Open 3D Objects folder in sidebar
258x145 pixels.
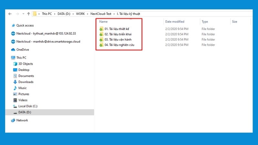tap(26, 64)
